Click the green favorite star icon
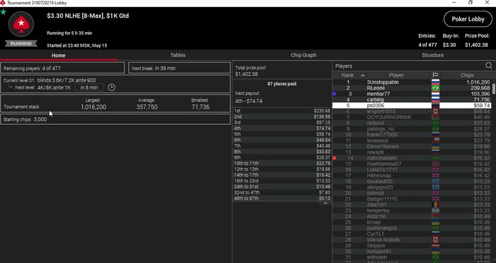The height and width of the screenshot is (263, 496). [x=3, y=12]
